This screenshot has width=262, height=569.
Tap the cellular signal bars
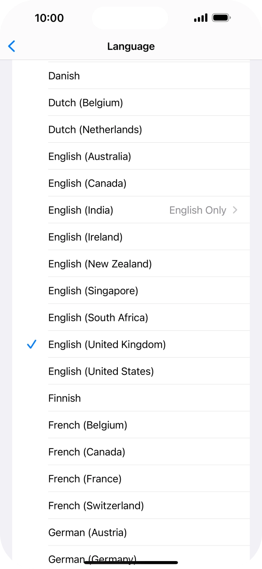[x=200, y=18]
